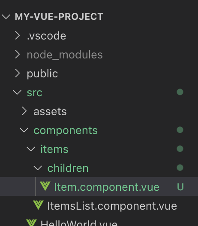Collapse the children folder chevron
The image size is (198, 226).
38,168
